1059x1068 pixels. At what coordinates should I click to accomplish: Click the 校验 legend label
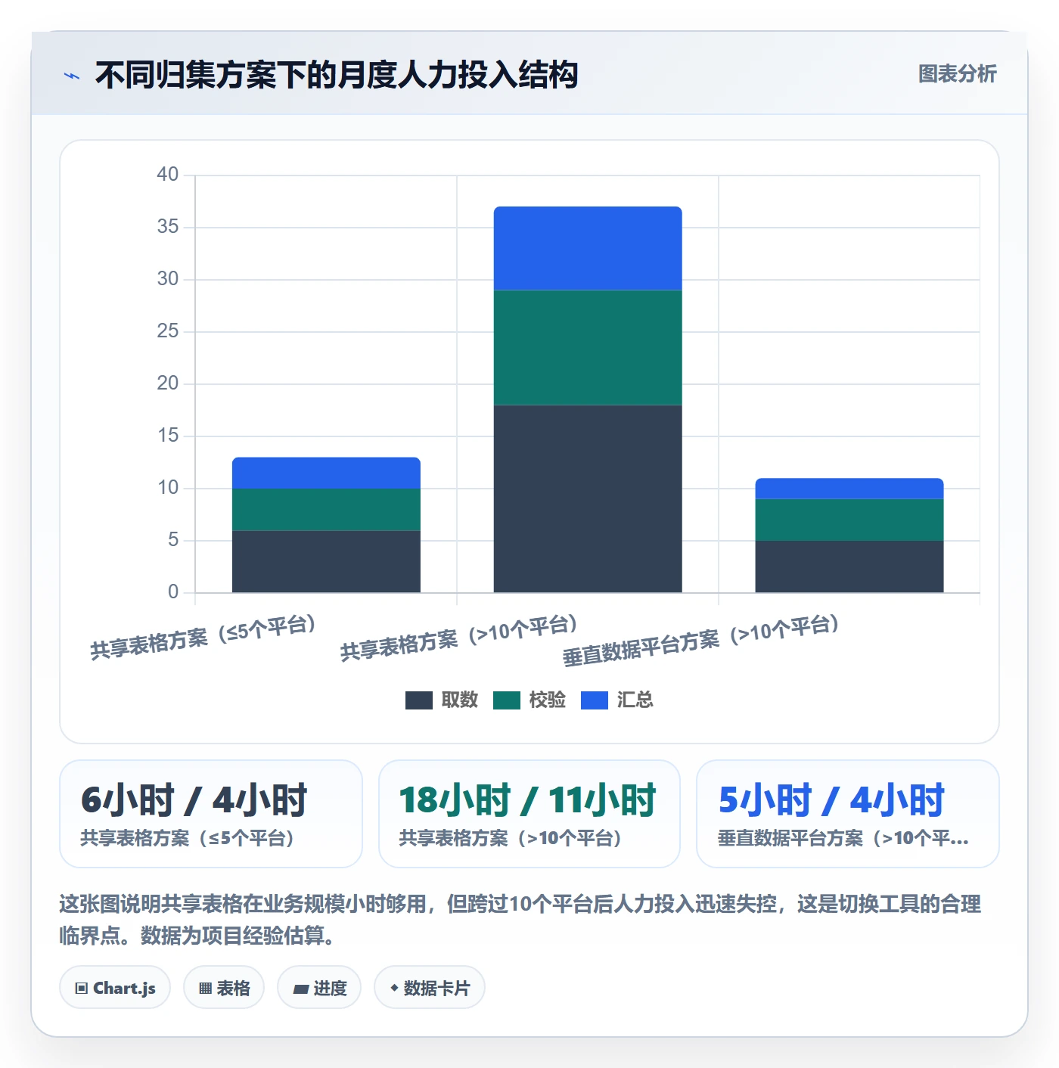point(548,700)
